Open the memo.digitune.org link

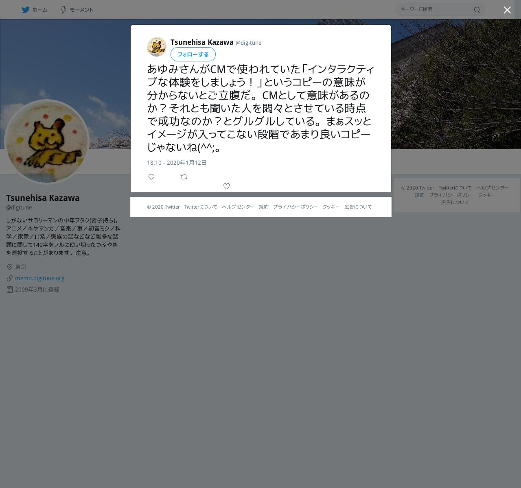point(40,278)
